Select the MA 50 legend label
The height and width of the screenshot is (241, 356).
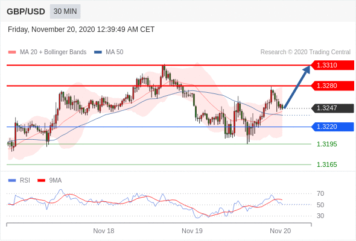(115, 52)
